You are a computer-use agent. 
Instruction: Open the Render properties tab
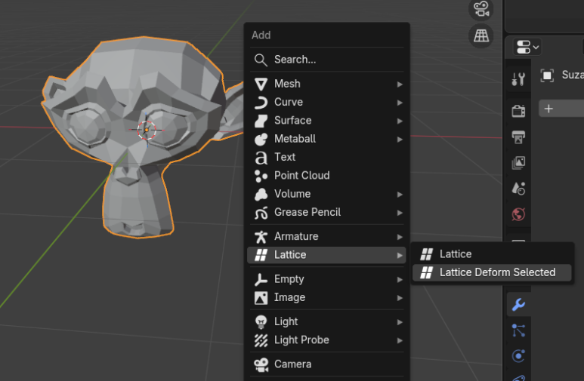pyautogui.click(x=518, y=111)
